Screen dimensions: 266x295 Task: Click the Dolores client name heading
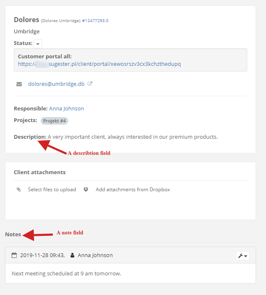click(26, 20)
